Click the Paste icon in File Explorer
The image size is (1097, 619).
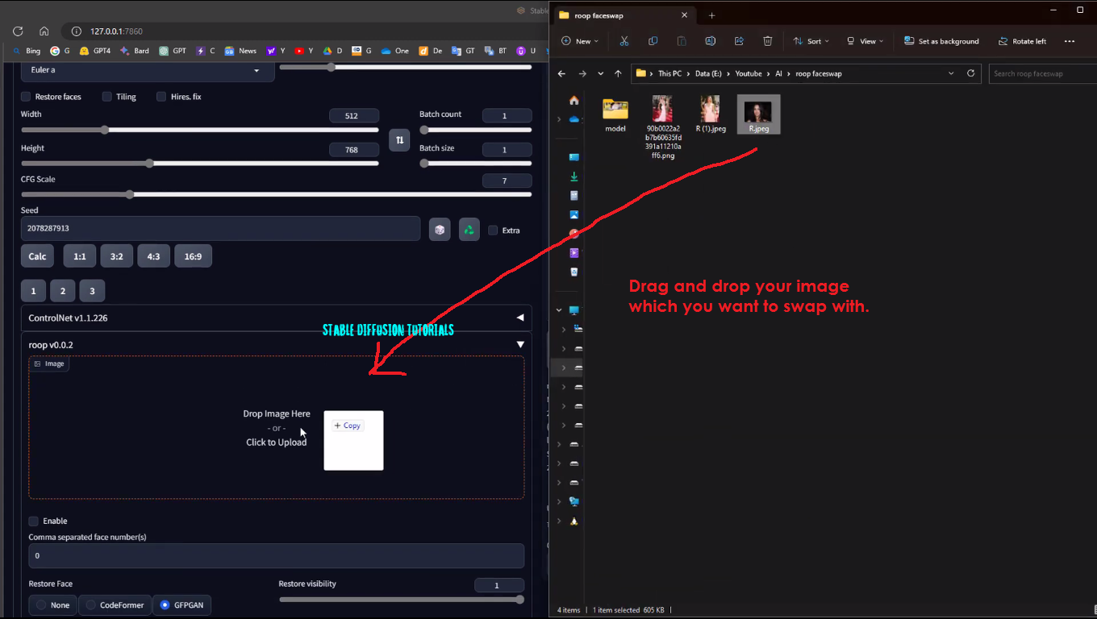(682, 41)
